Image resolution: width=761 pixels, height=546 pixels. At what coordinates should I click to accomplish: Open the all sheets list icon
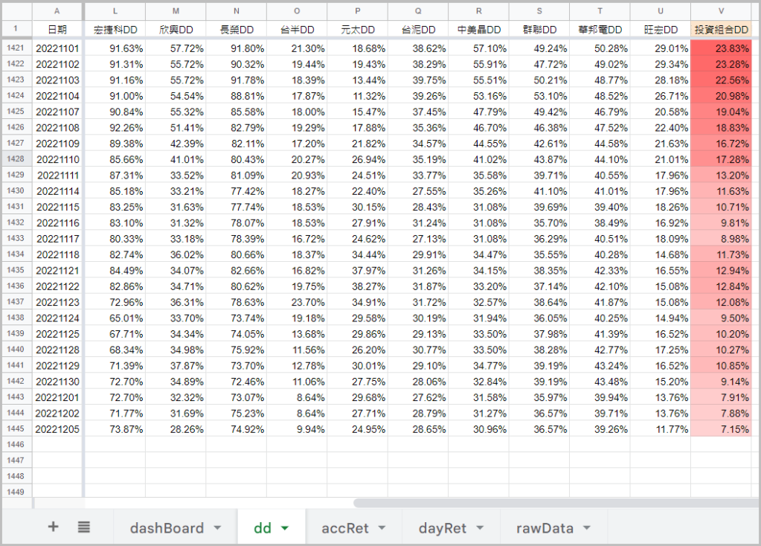click(x=84, y=527)
